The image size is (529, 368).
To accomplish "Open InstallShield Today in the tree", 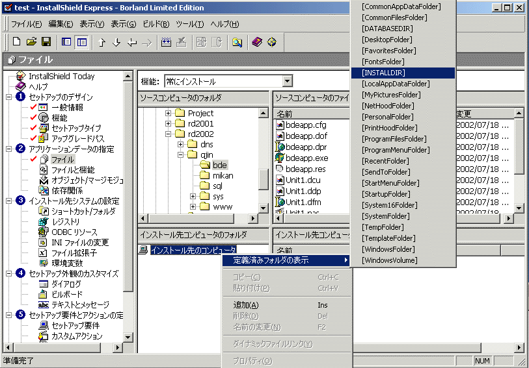I will (x=61, y=77).
